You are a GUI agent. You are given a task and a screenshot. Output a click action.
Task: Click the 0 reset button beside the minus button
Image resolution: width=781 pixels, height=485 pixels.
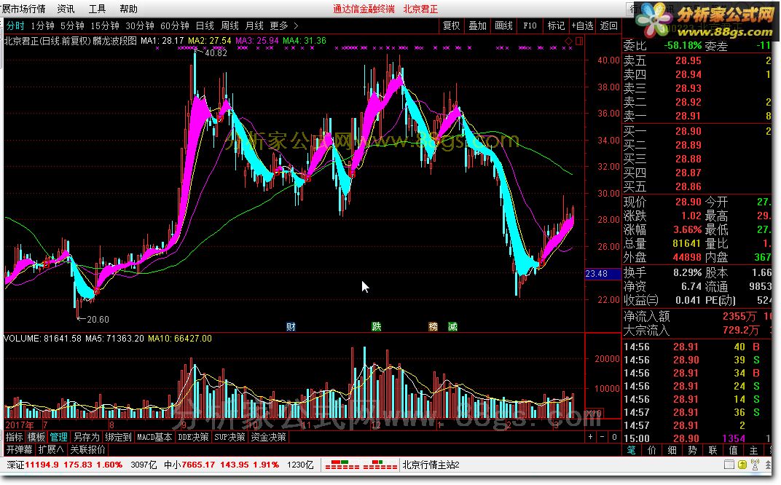pos(614,437)
